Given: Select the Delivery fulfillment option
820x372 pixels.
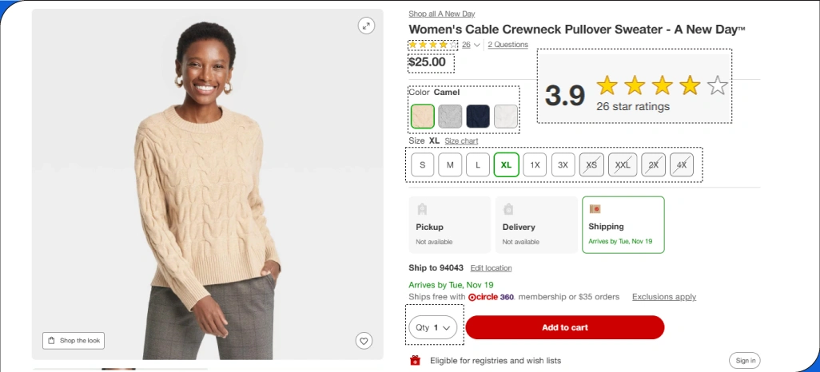Looking at the screenshot, I should 535,225.
